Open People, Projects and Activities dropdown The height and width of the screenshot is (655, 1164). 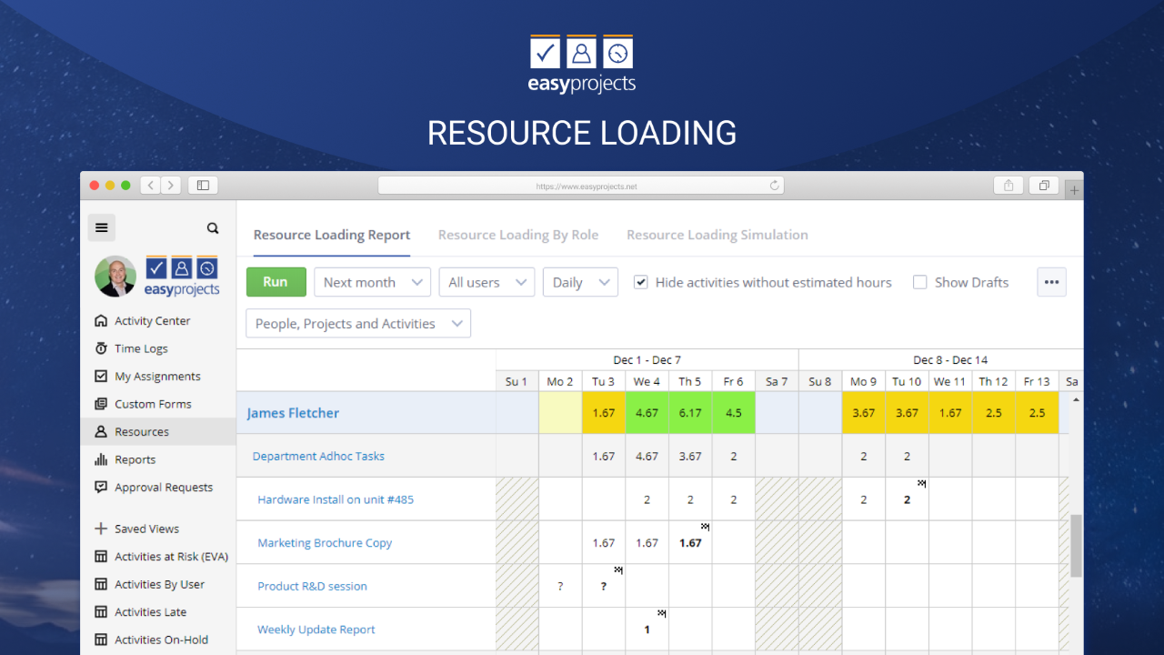tap(358, 324)
